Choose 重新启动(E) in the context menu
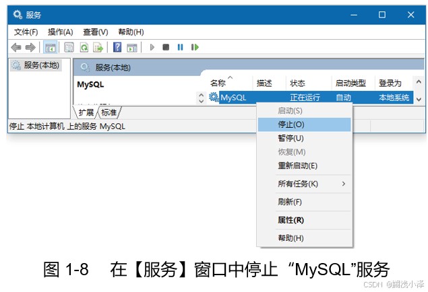Viewport: 428px width, 292px height. (305, 166)
